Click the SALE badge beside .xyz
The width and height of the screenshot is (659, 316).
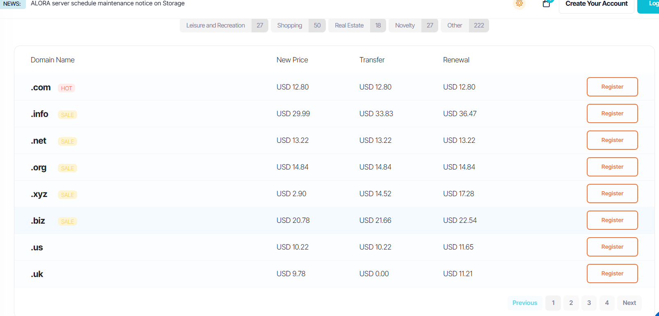(67, 195)
